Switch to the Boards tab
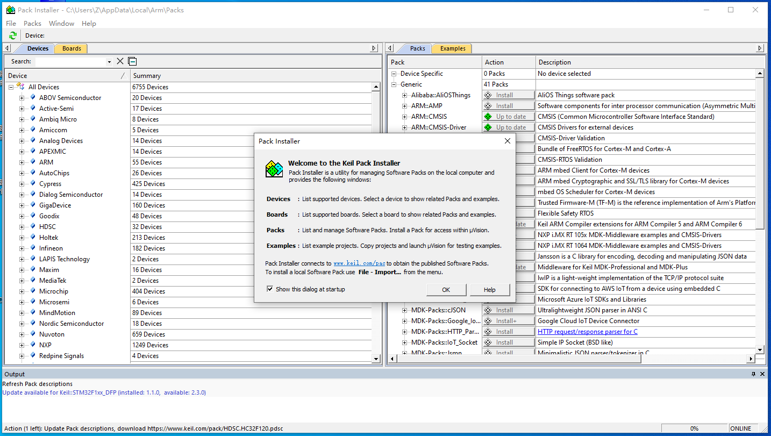 click(x=72, y=48)
